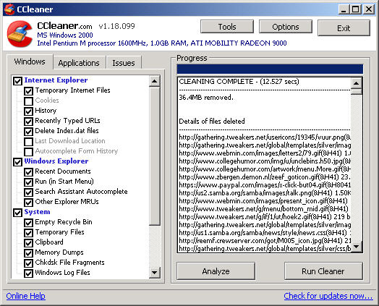Select the webmin letters2/79.gif log entry
This screenshot has height=306, width=379.
[x=265, y=153]
